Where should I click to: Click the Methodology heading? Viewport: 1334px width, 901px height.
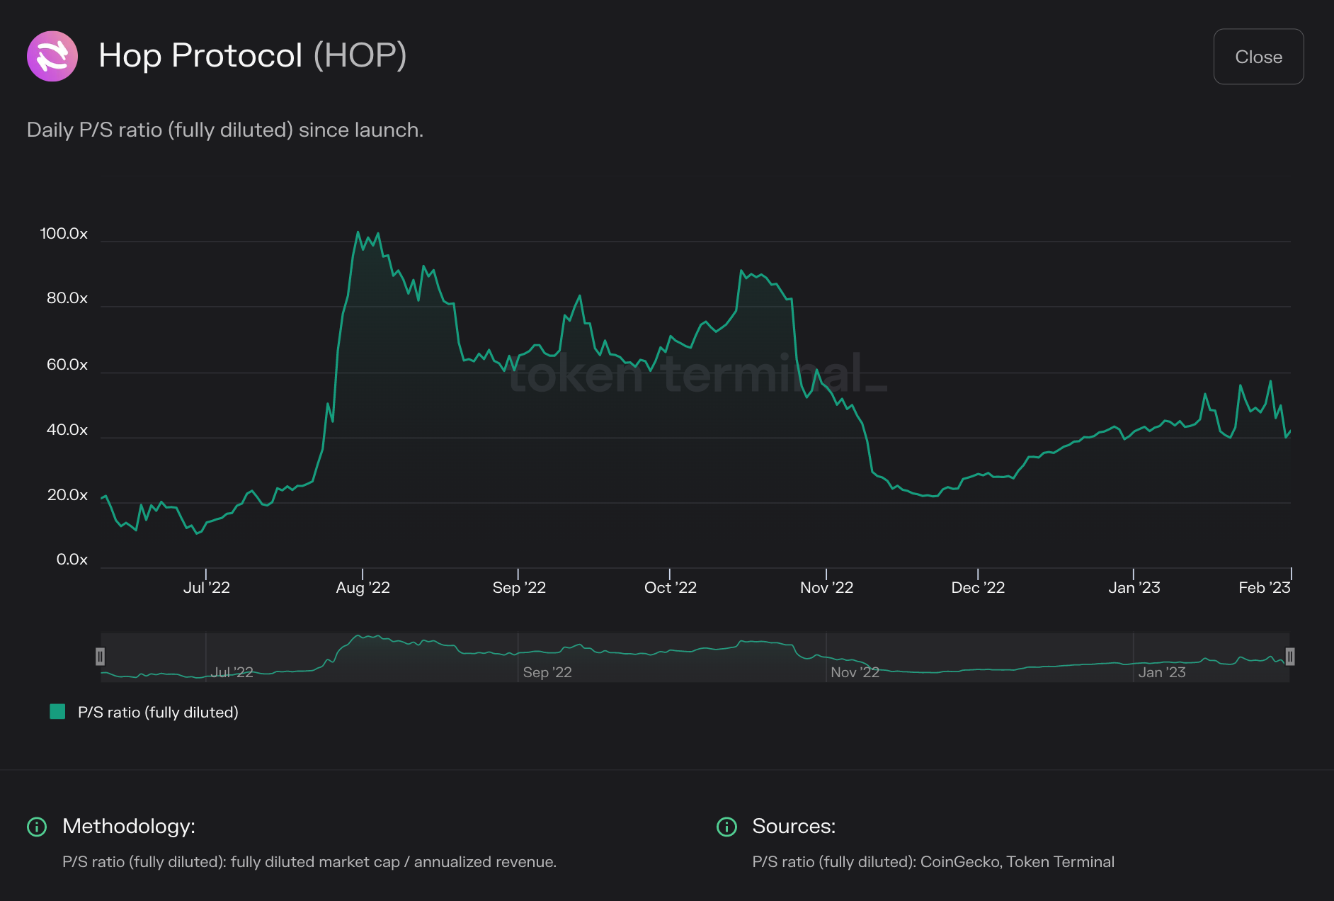129,826
